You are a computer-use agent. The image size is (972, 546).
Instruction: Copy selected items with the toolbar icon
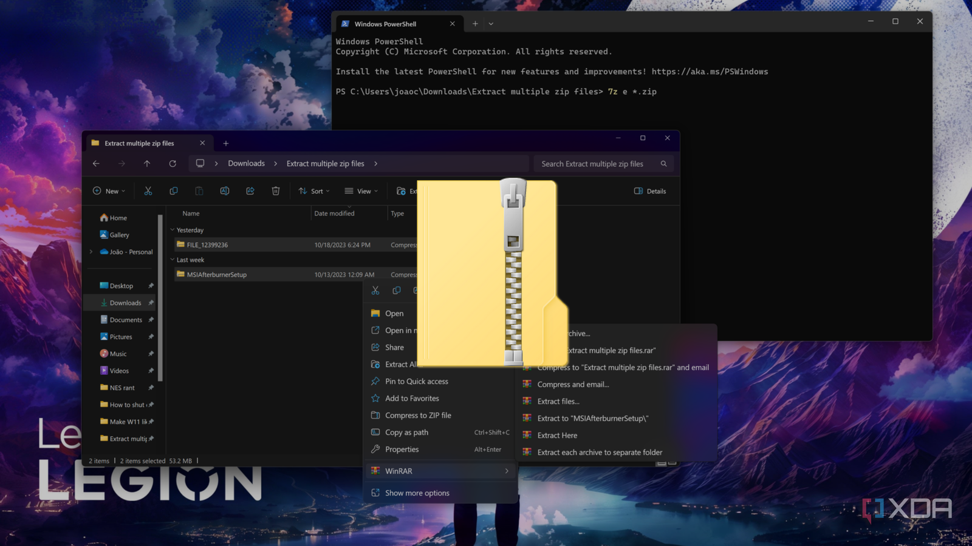173,190
